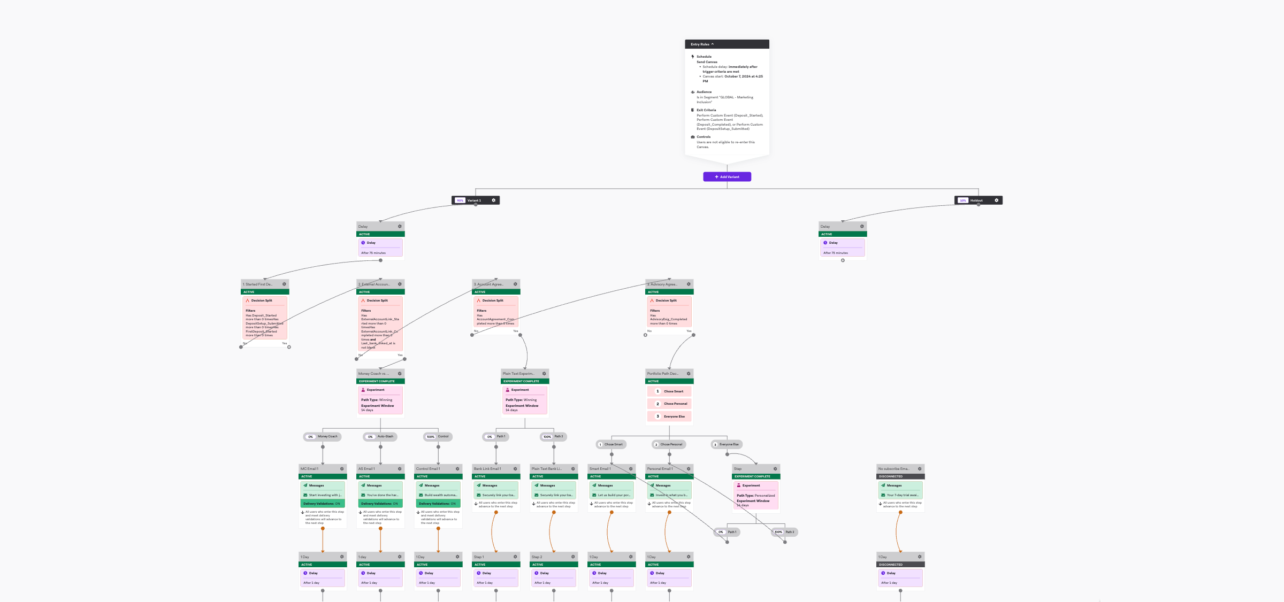The height and width of the screenshot is (602, 1284).
Task: Toggle Delivery Validations on Control Email 1
Action: point(438,503)
